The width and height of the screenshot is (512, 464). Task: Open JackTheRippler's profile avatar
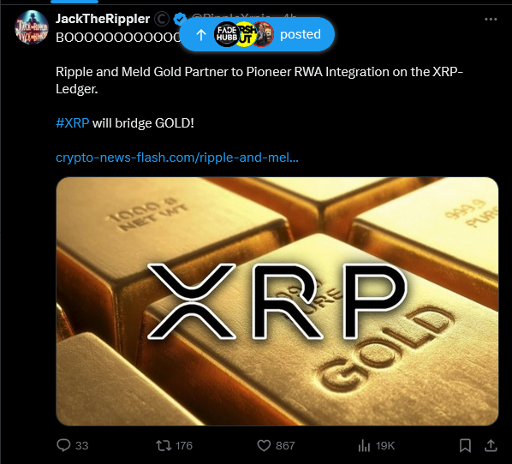[x=32, y=27]
